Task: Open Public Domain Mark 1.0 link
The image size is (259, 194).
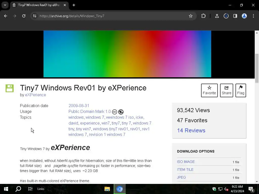Action: click(x=90, y=111)
